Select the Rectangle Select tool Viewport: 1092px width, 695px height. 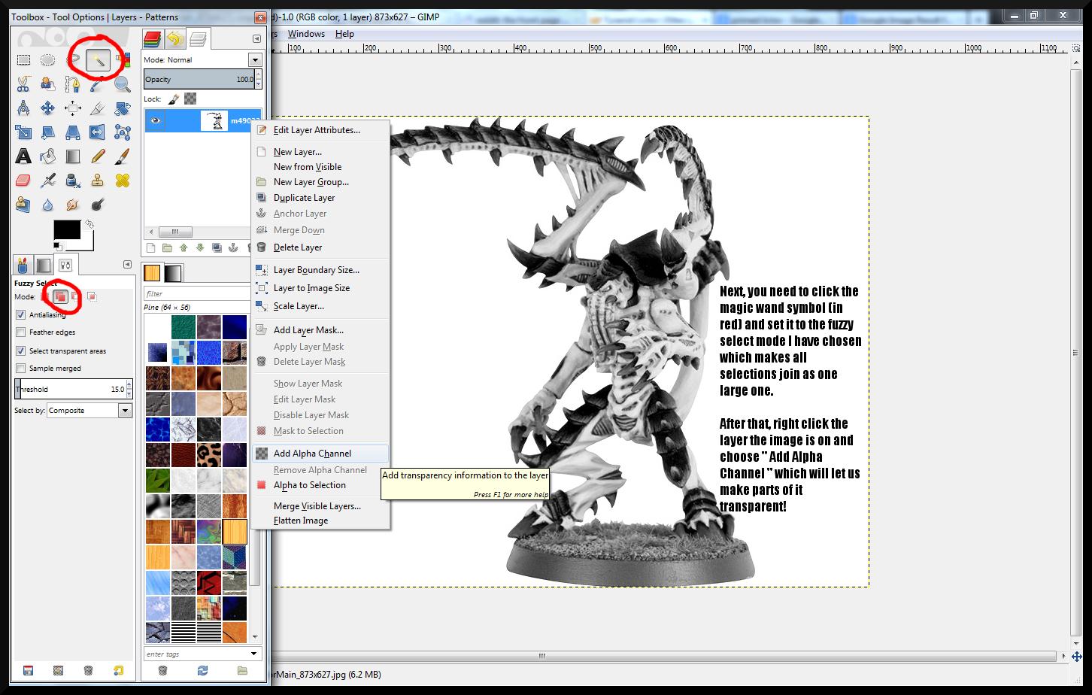(x=23, y=60)
